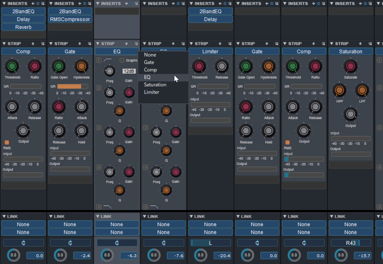The width and height of the screenshot is (383, 264).
Task: Click inserts left-arrow icon on the Reverb channel
Action: pos(33,4)
